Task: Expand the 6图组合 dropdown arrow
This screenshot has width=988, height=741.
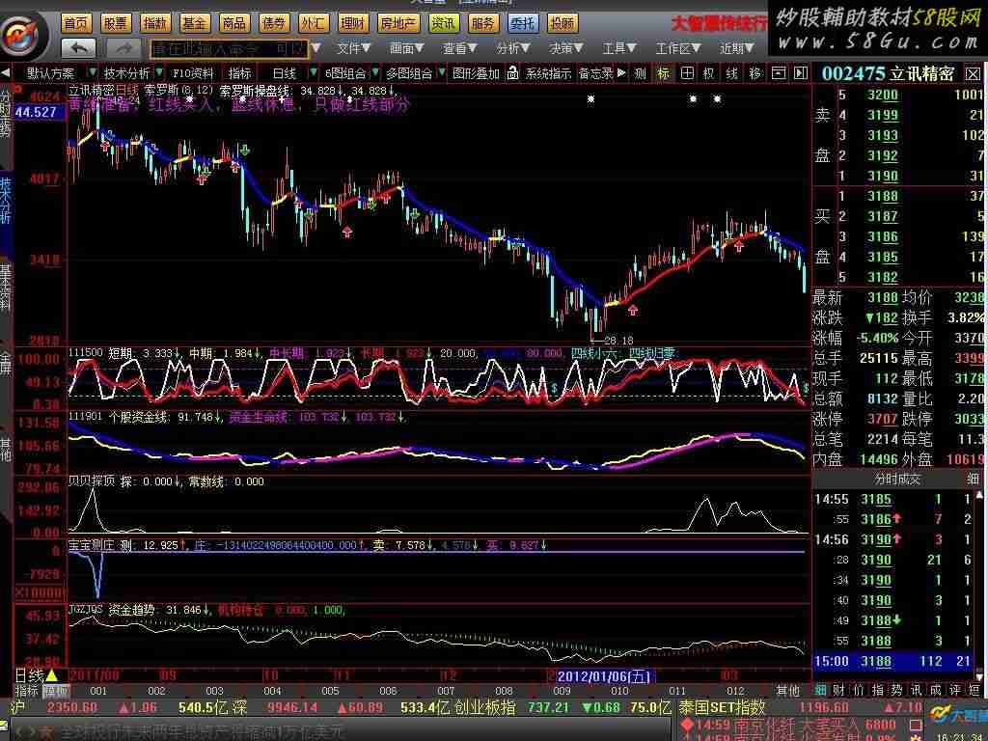Action: coord(373,73)
